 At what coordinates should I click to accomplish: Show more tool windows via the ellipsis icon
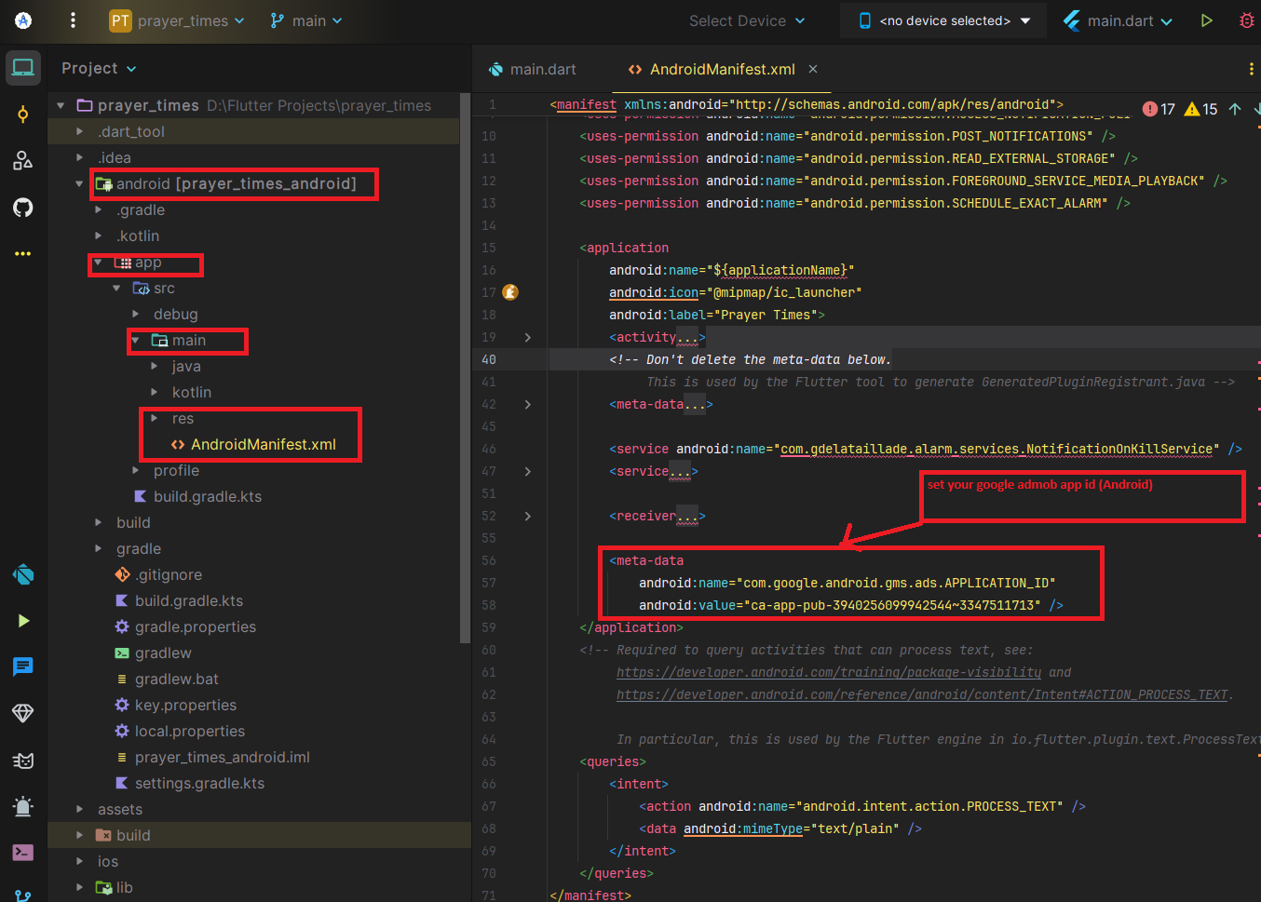point(22,253)
